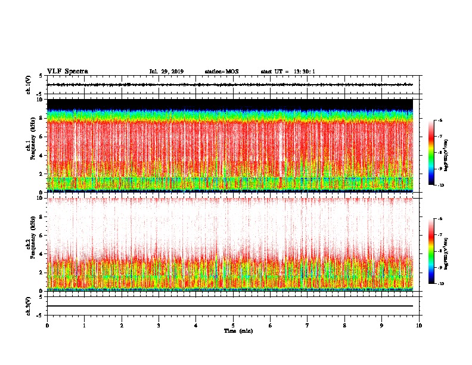Click the 'ch.3(V)' waveform axis label
Screen dimensions: 472x365
[x=28, y=306]
